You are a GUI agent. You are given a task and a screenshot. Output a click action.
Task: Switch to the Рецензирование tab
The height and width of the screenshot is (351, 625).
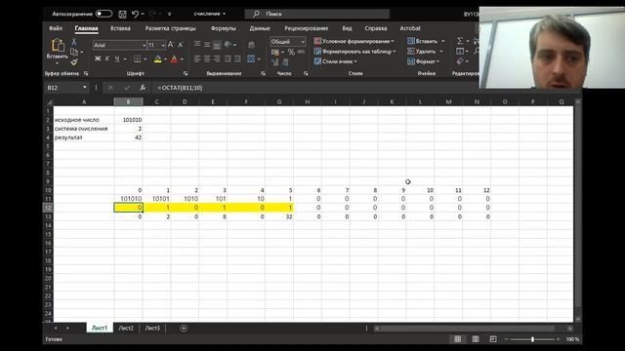pyautogui.click(x=306, y=28)
